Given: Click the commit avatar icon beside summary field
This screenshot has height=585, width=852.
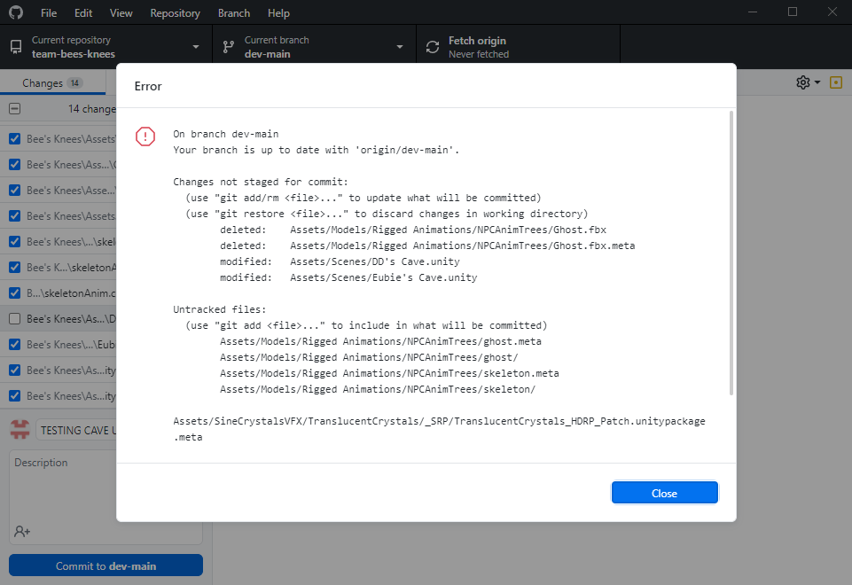Looking at the screenshot, I should click(x=19, y=429).
